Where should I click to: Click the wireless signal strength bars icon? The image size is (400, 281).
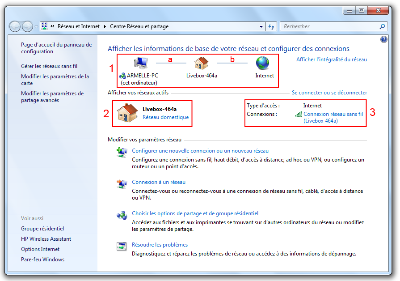(x=299, y=114)
